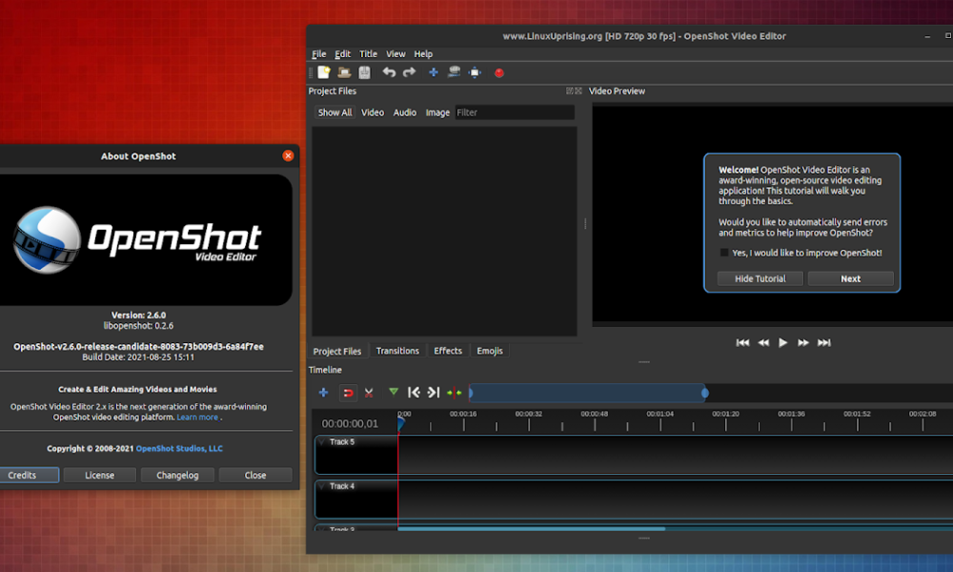The width and height of the screenshot is (953, 572).
Task: Switch to the Transitions tab
Action: click(397, 351)
